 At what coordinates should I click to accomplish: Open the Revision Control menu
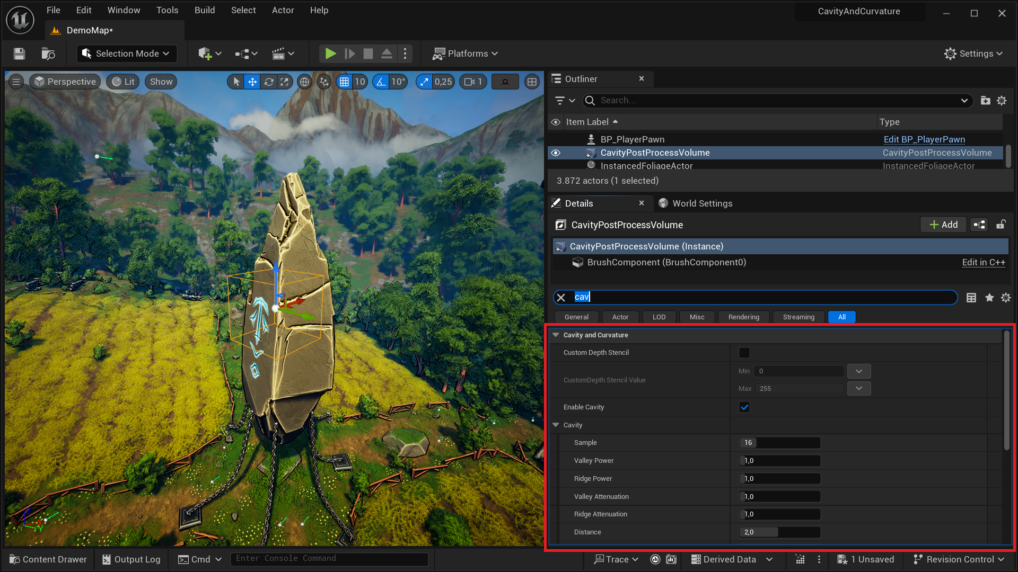coord(959,559)
